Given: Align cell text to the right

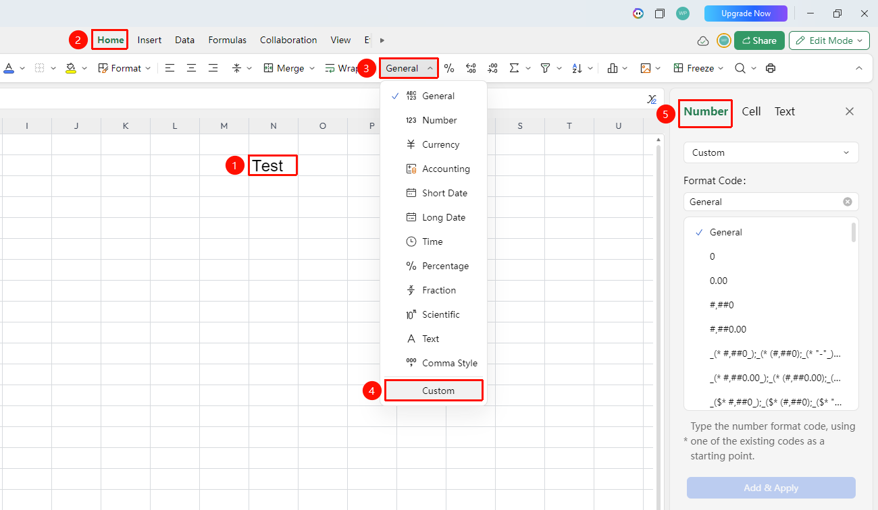Looking at the screenshot, I should (x=213, y=68).
